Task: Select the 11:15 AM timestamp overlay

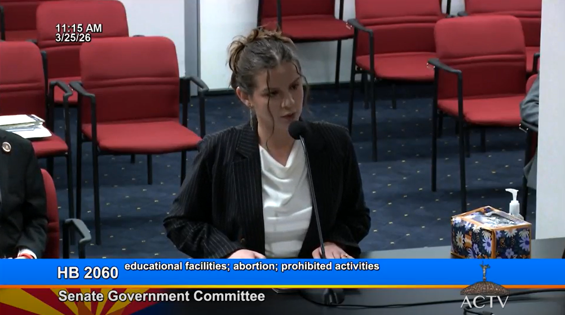Action: tap(78, 28)
